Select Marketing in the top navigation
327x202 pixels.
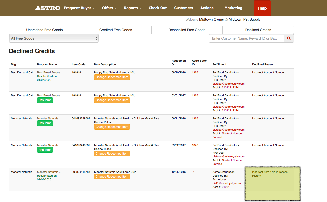[x=233, y=8]
